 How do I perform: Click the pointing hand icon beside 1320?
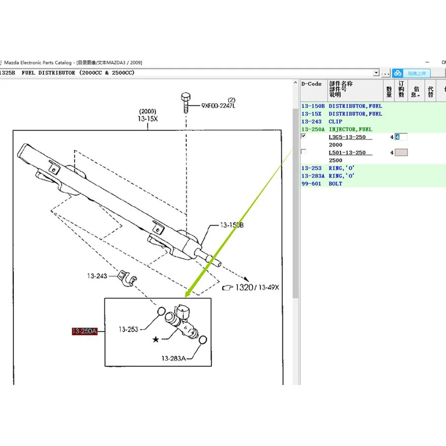point(227,288)
